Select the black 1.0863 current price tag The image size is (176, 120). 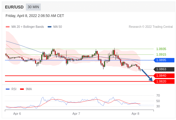164,69
